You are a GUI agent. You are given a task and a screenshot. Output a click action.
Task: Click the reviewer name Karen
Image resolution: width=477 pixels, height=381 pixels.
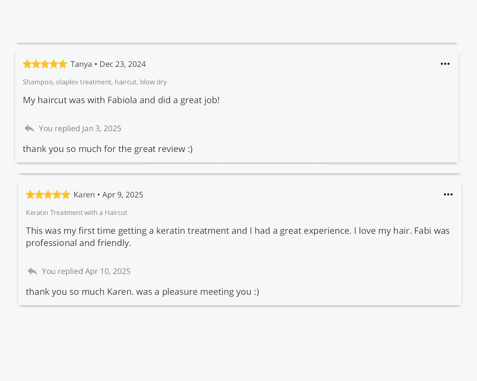coord(84,195)
